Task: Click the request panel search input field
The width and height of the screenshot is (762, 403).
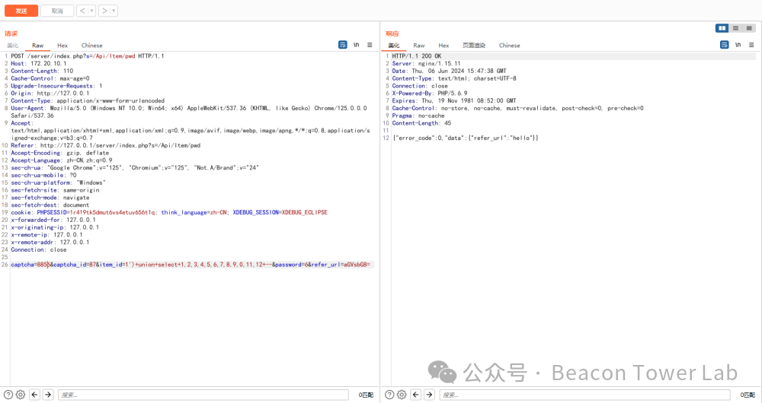Action: tap(203, 395)
